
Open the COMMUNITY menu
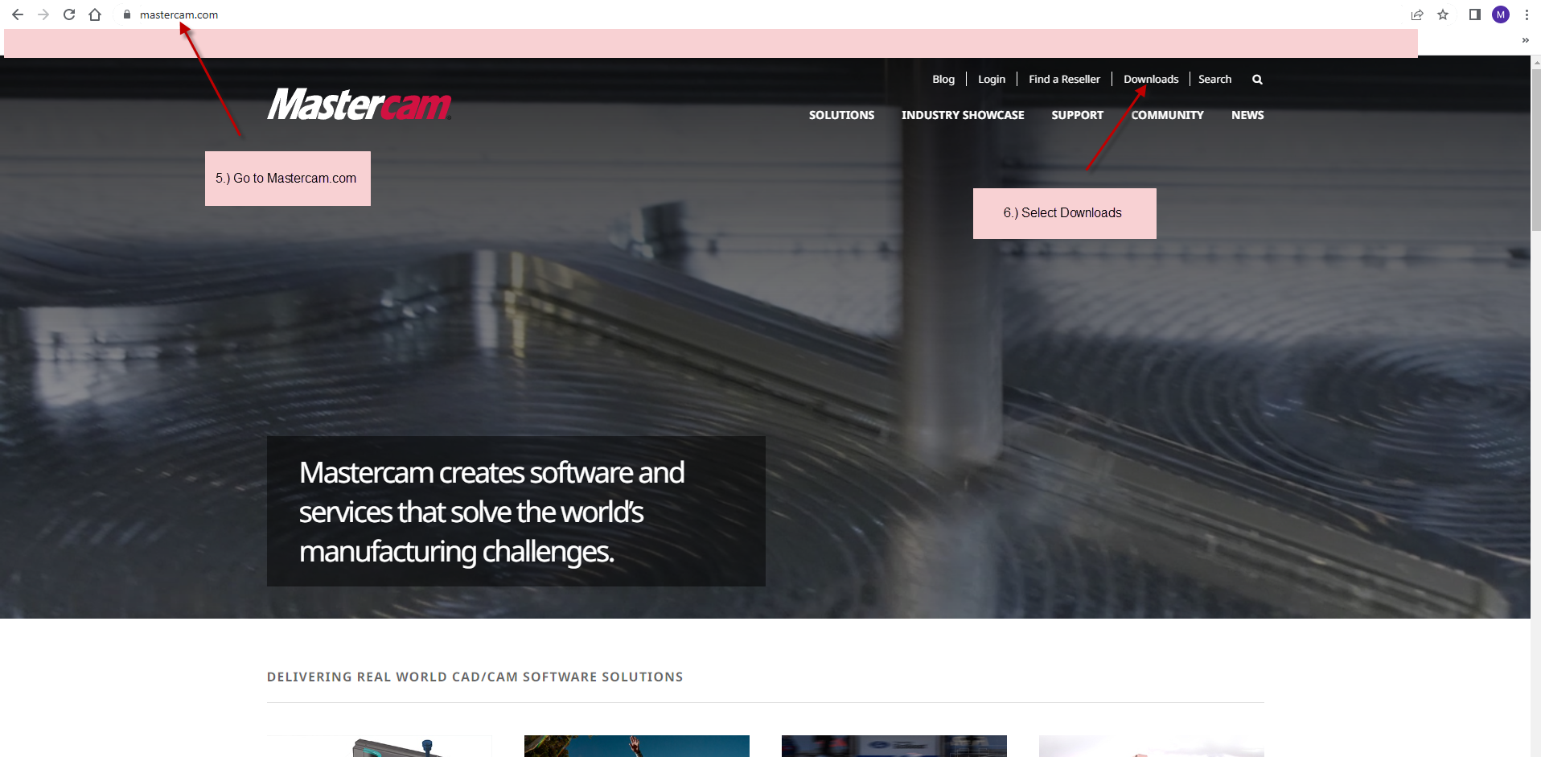click(x=1167, y=115)
